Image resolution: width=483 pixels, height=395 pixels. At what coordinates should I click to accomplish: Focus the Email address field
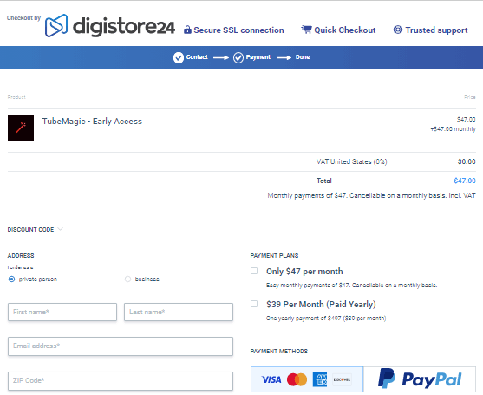pyautogui.click(x=121, y=346)
